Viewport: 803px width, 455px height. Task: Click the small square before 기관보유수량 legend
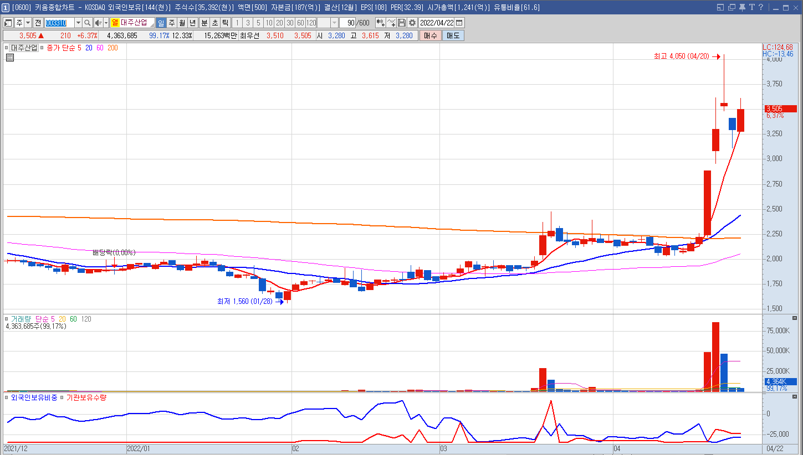tap(63, 397)
